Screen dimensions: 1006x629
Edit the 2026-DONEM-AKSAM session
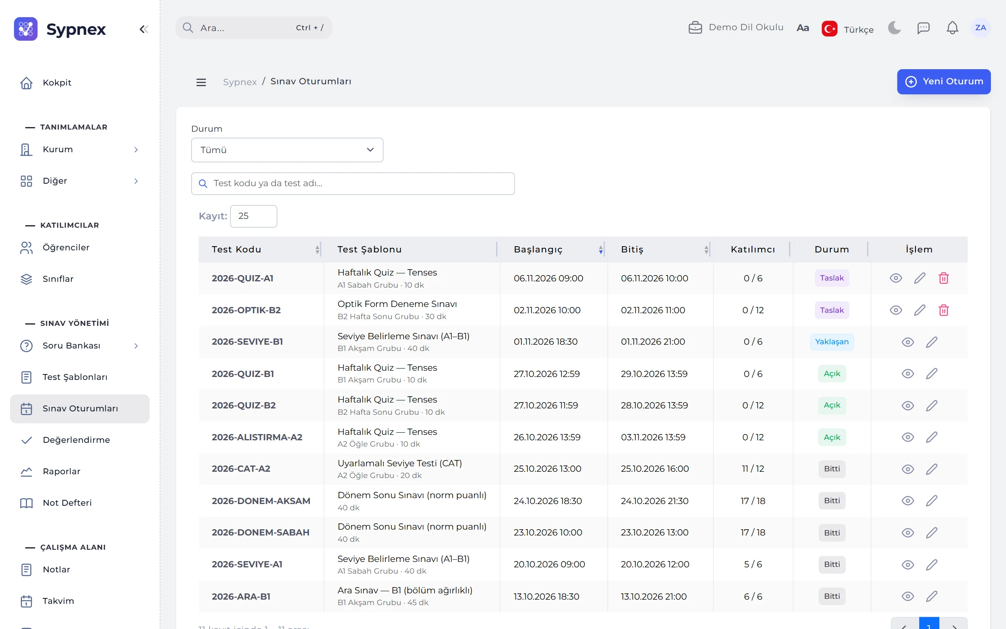[931, 501]
